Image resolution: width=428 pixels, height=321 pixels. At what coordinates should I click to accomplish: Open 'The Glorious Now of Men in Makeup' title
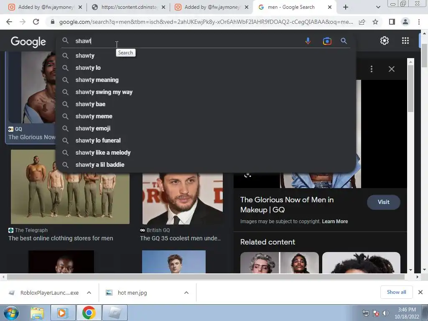(287, 205)
